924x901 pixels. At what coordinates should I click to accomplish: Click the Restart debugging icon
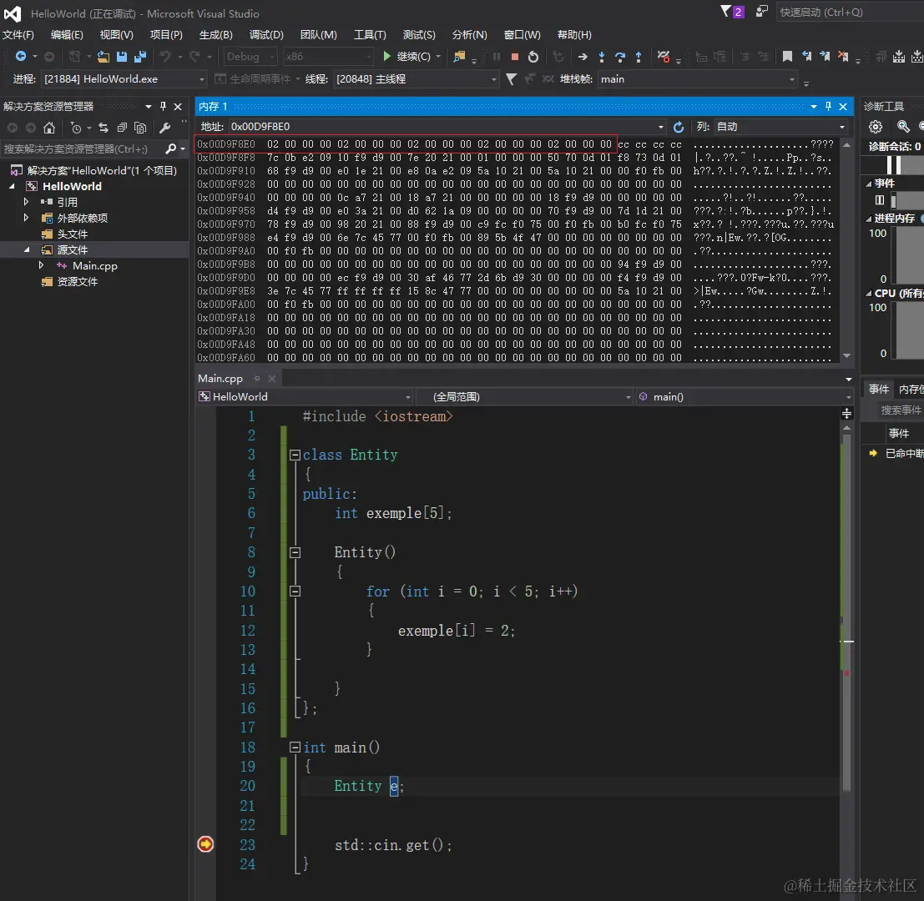[533, 57]
